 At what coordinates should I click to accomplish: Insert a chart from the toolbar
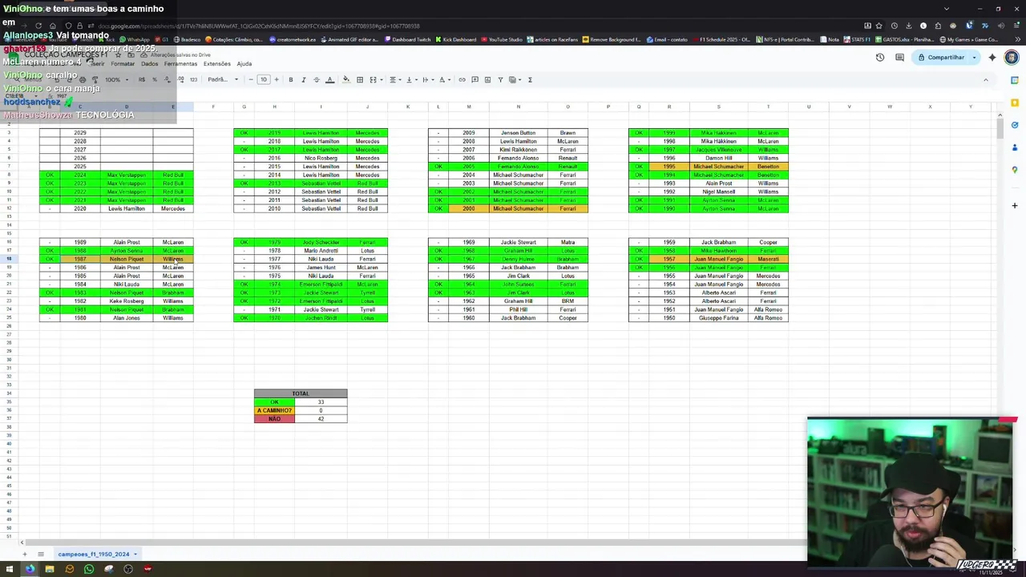tap(487, 79)
